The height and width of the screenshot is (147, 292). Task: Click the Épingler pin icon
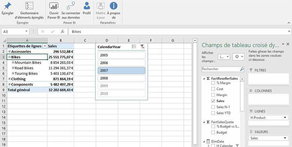7,6
